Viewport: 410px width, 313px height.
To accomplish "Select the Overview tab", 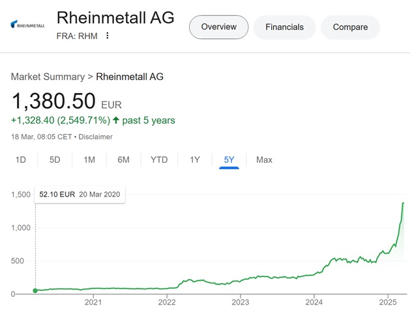I will (218, 27).
